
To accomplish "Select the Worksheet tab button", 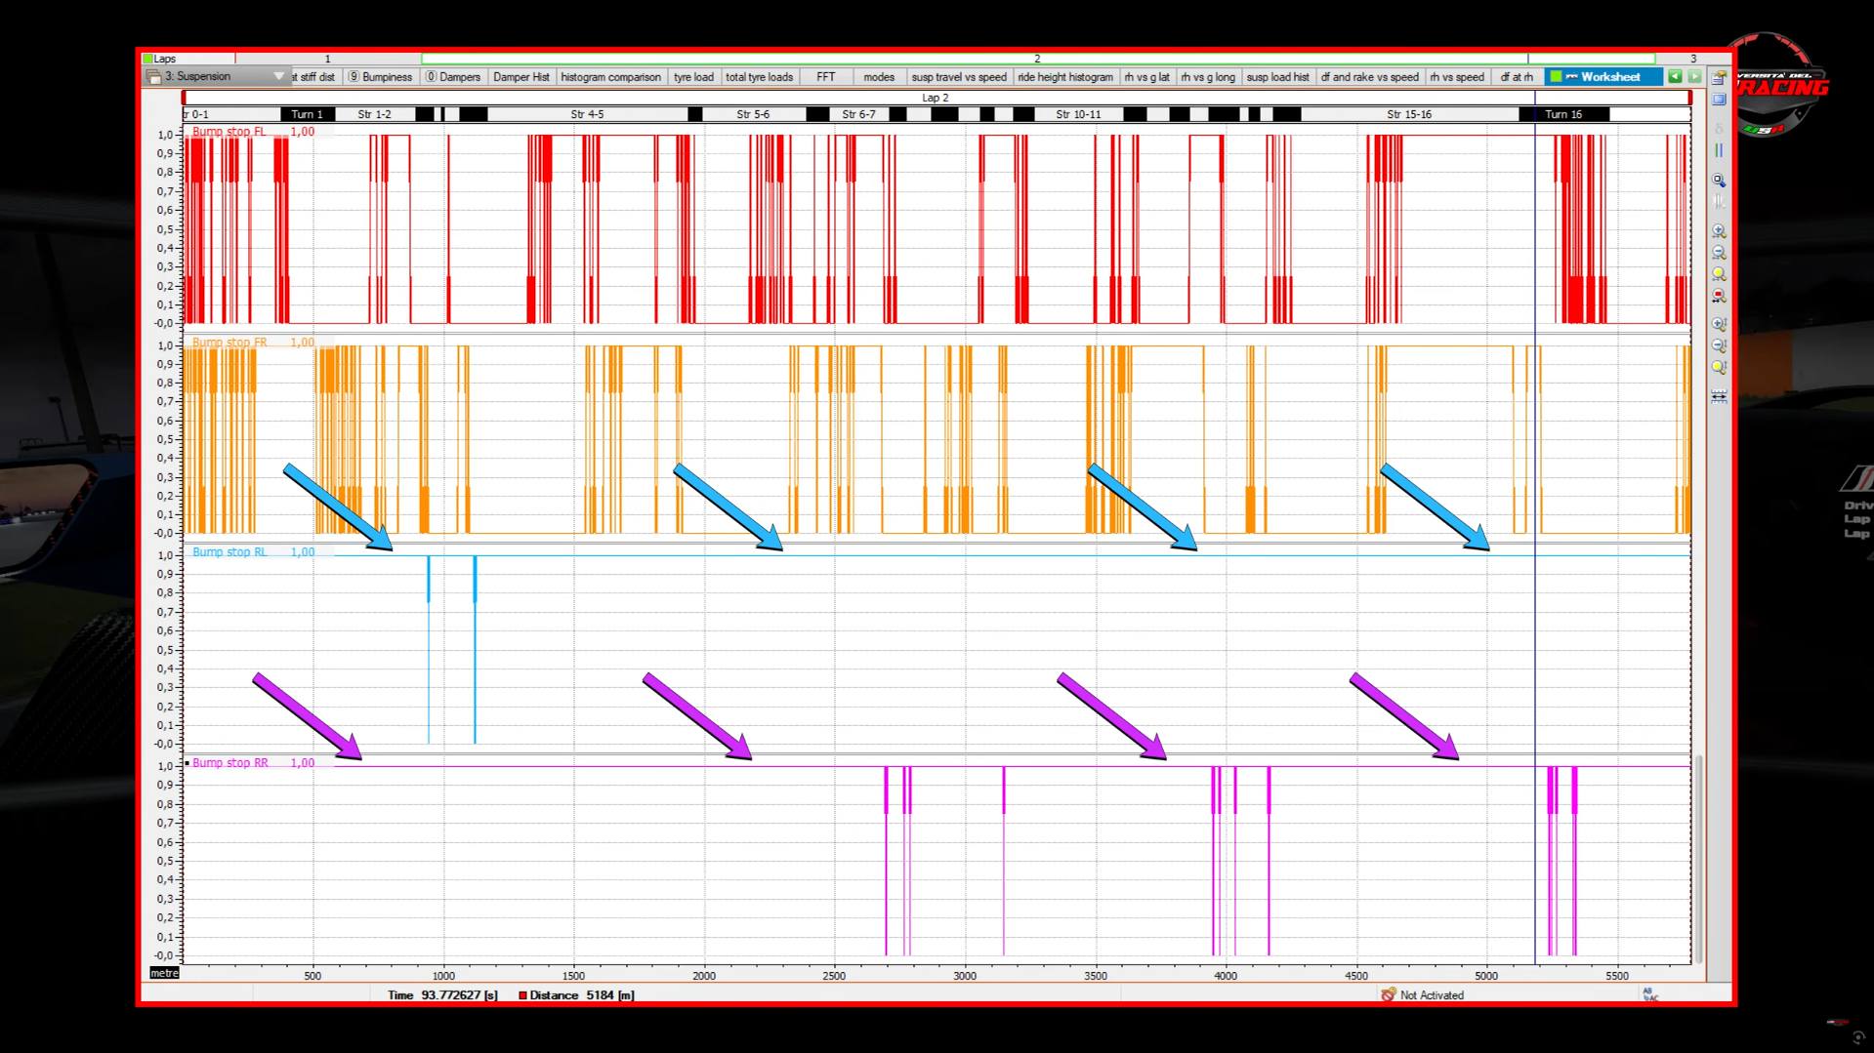I will point(1603,77).
